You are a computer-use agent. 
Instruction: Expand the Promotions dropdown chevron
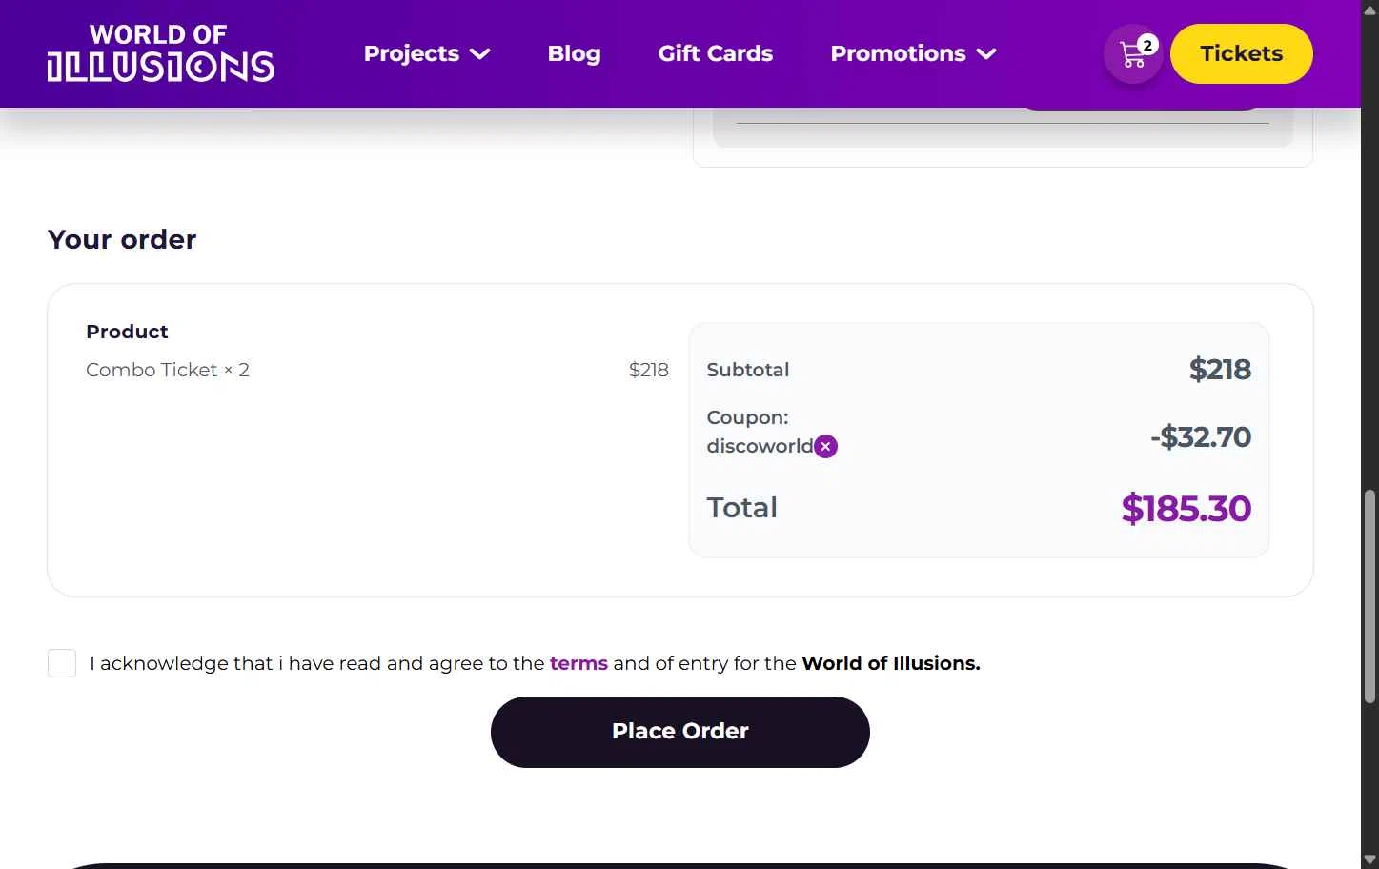click(x=986, y=54)
